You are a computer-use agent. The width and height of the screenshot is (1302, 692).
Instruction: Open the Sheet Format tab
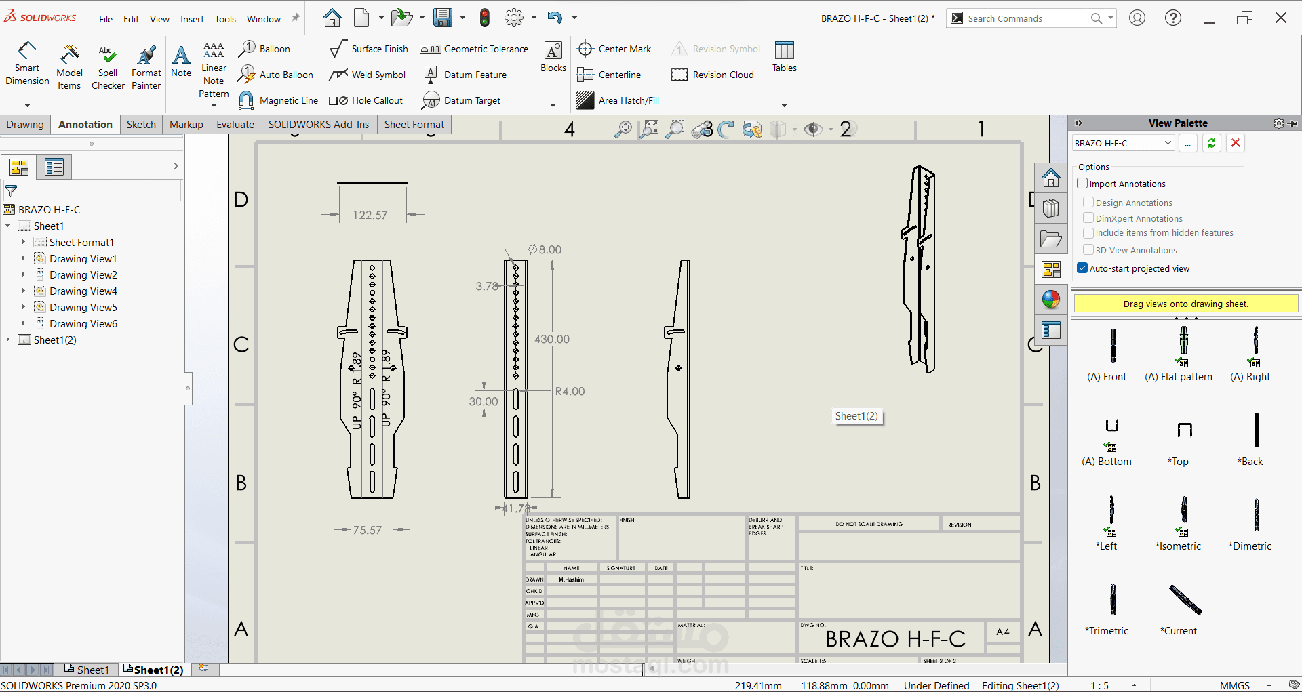point(414,125)
